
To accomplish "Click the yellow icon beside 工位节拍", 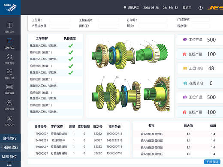I will pos(185,68).
